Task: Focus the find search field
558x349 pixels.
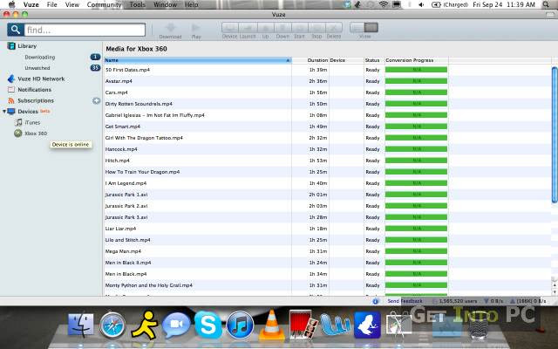Action: tap(85, 30)
